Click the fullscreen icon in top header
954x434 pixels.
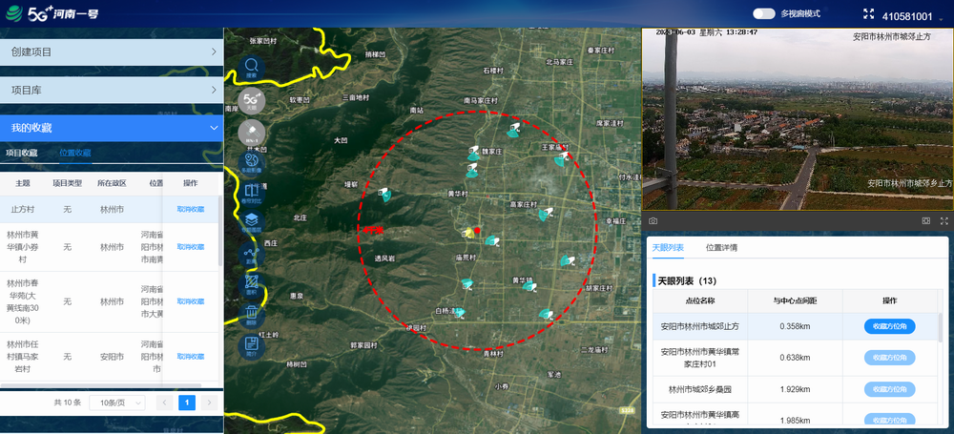click(x=868, y=14)
